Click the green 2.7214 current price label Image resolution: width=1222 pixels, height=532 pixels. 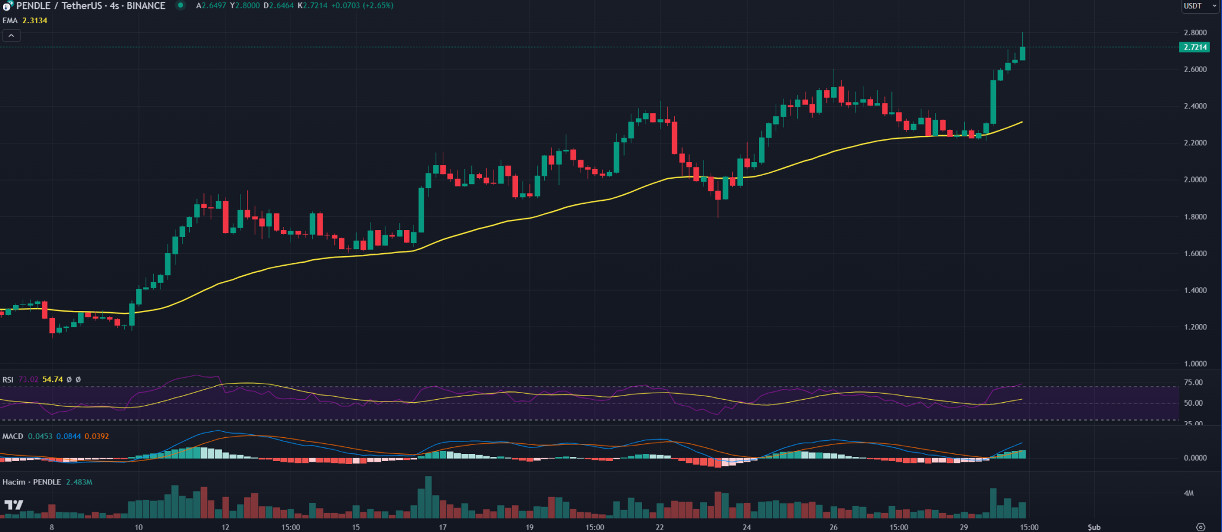tap(1195, 47)
